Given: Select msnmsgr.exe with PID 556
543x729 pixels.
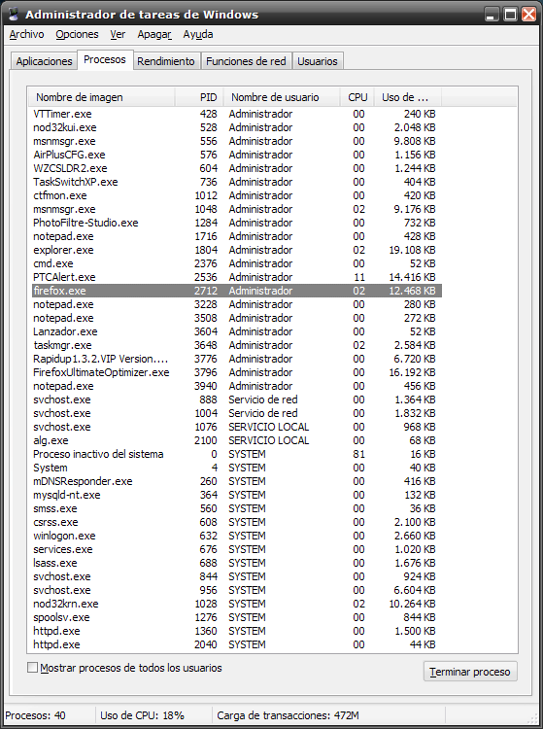Looking at the screenshot, I should (x=236, y=141).
